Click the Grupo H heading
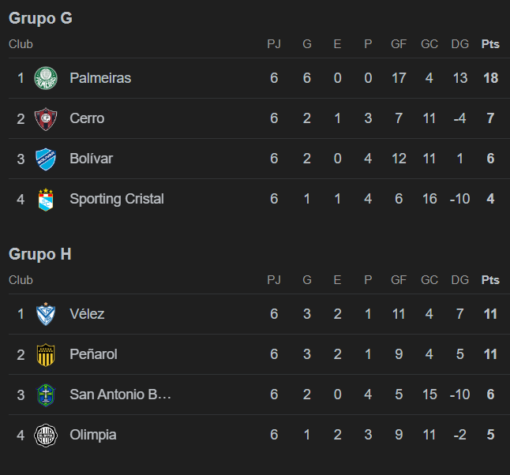 coord(40,254)
